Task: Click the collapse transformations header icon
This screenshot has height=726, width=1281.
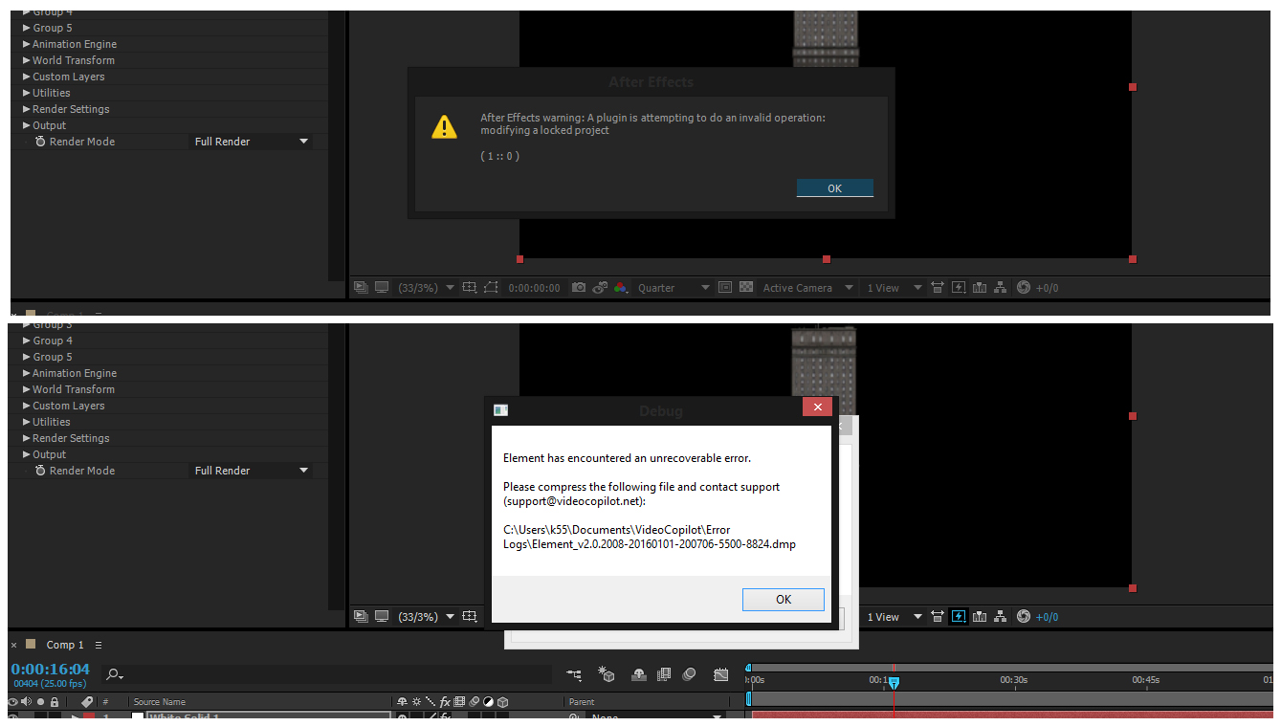Action: tap(416, 702)
